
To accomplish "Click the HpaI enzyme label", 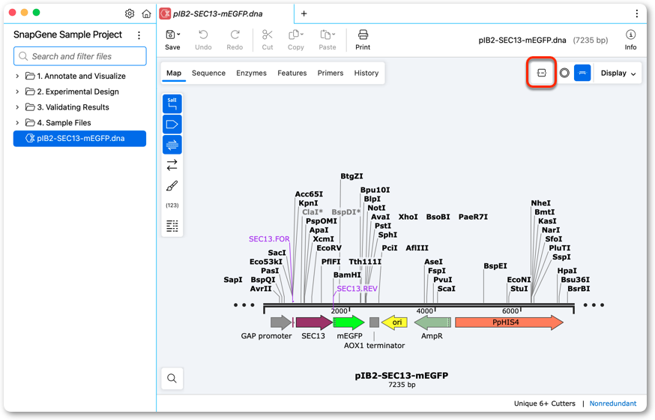I will [x=567, y=271].
